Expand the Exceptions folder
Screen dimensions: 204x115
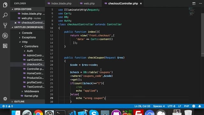[29, 37]
